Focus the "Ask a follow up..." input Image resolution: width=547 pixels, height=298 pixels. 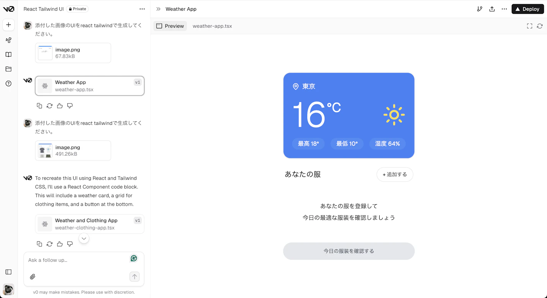click(x=77, y=260)
